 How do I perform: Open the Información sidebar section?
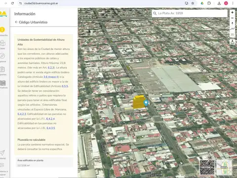(2, 30)
